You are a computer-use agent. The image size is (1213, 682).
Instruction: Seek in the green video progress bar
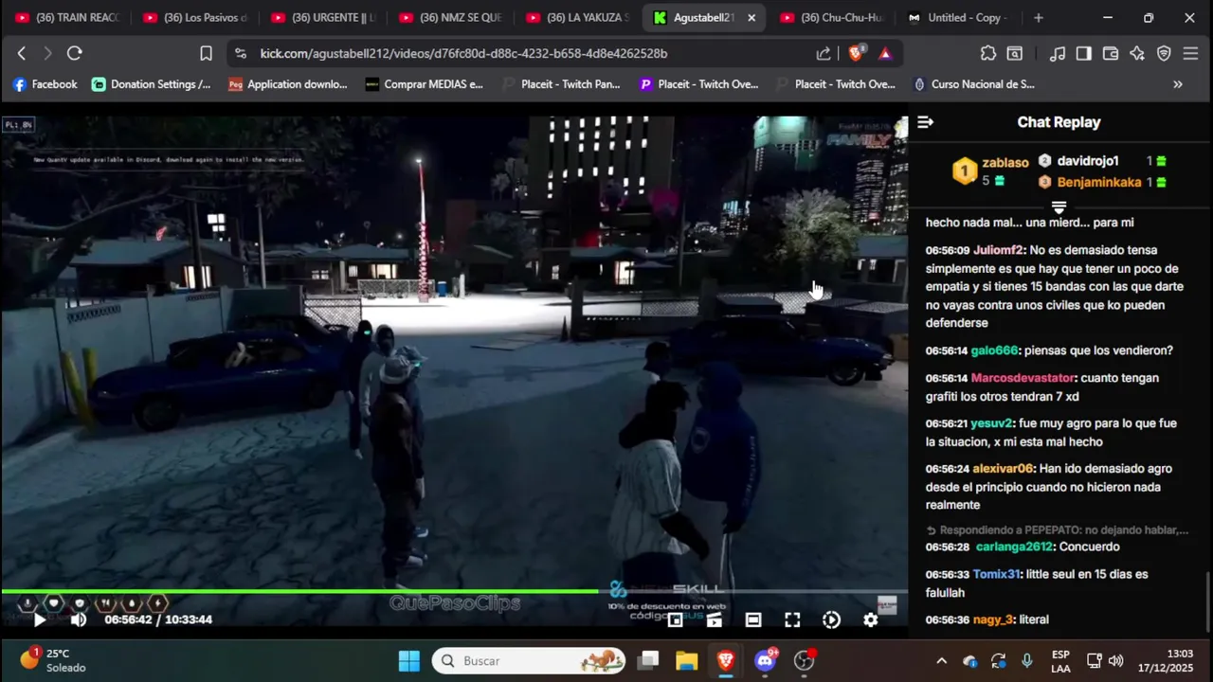[x=453, y=592]
